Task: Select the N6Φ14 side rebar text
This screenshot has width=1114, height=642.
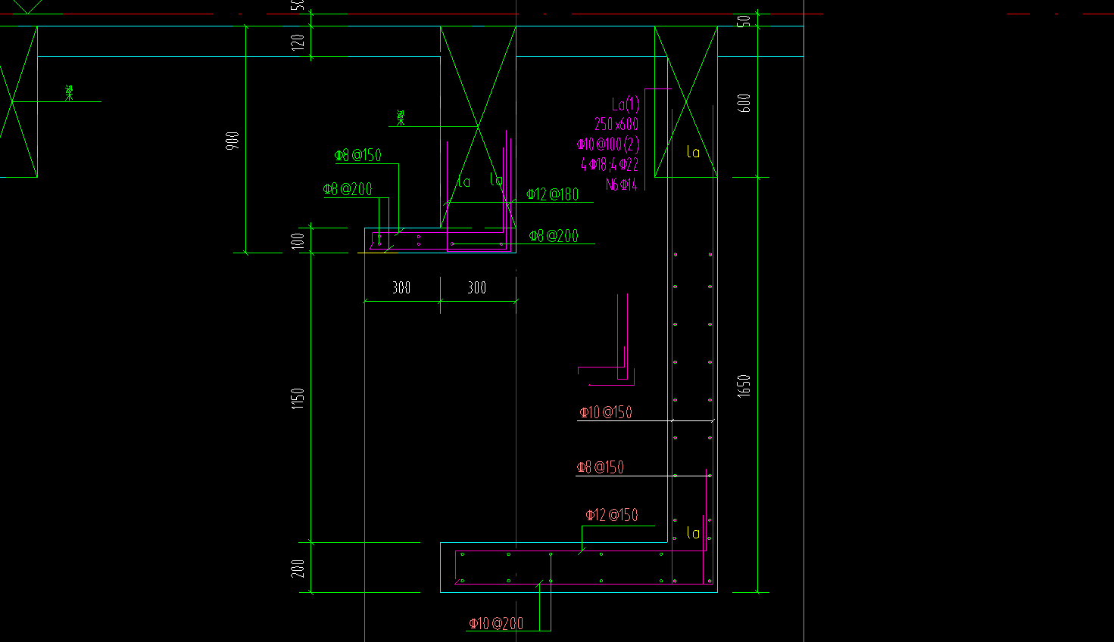Action: (x=622, y=185)
